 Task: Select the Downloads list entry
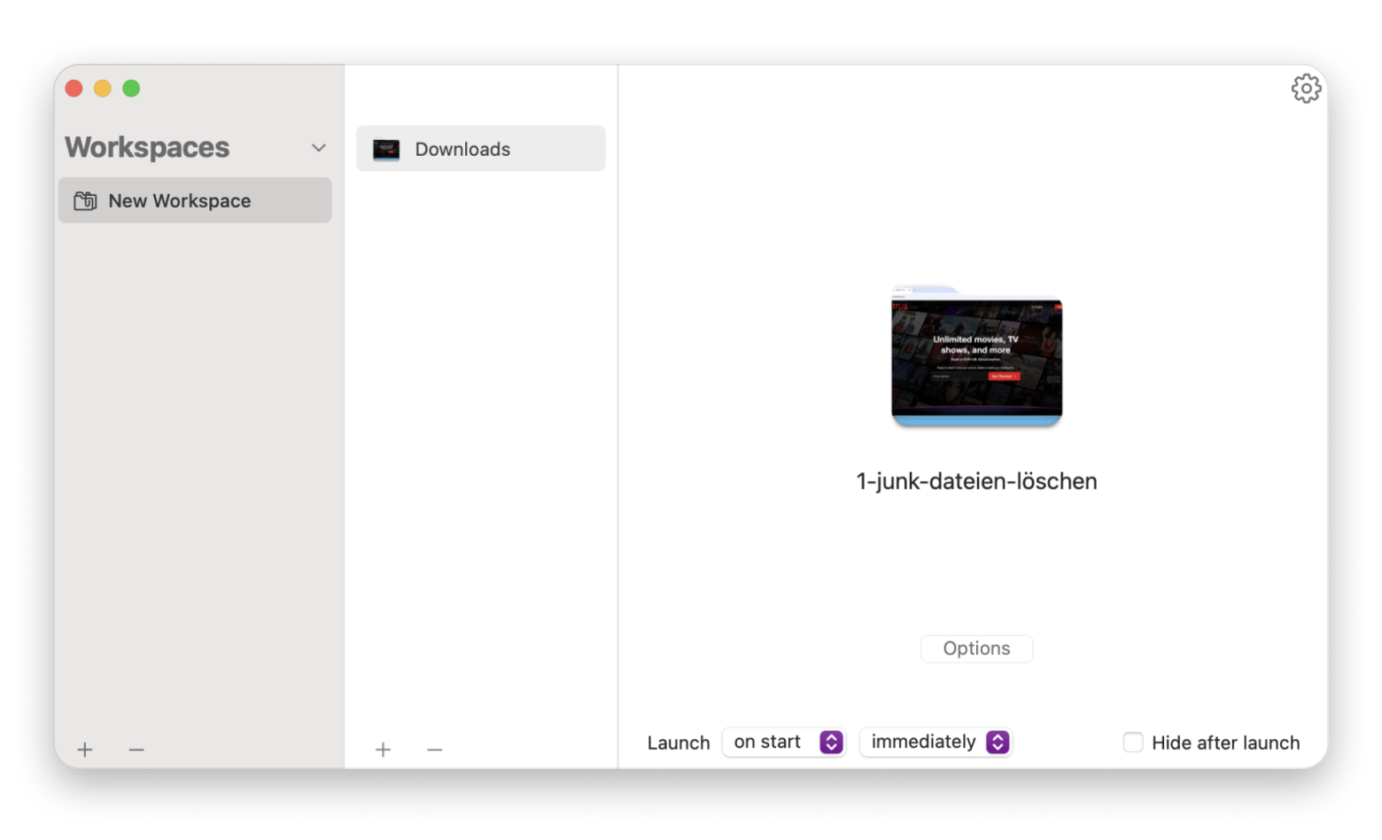[x=481, y=150]
